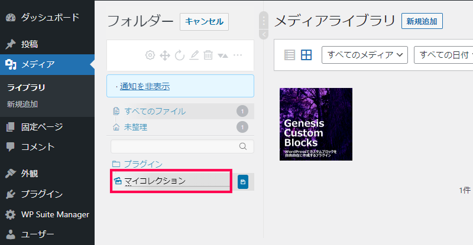Select the Genesis Custom Blocks thumbnail
Screen dimensions: 473x245
pyautogui.click(x=316, y=124)
